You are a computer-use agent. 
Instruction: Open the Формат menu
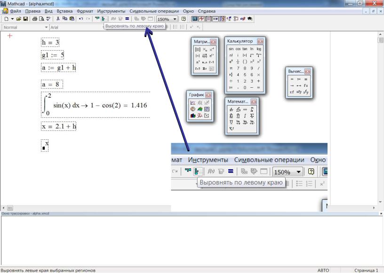(85, 11)
